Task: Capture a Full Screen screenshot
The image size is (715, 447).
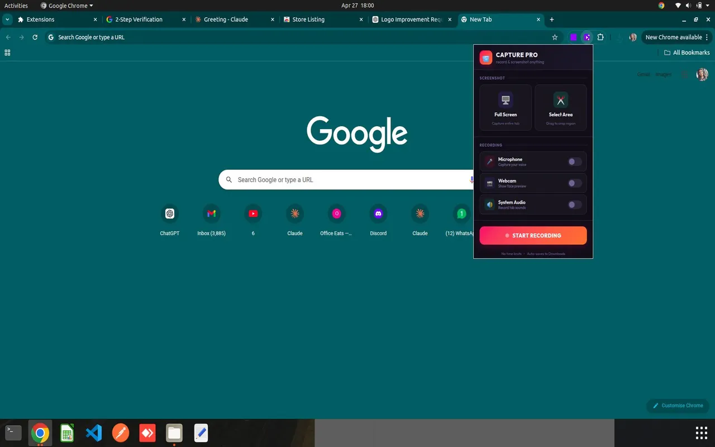Action: click(x=506, y=107)
